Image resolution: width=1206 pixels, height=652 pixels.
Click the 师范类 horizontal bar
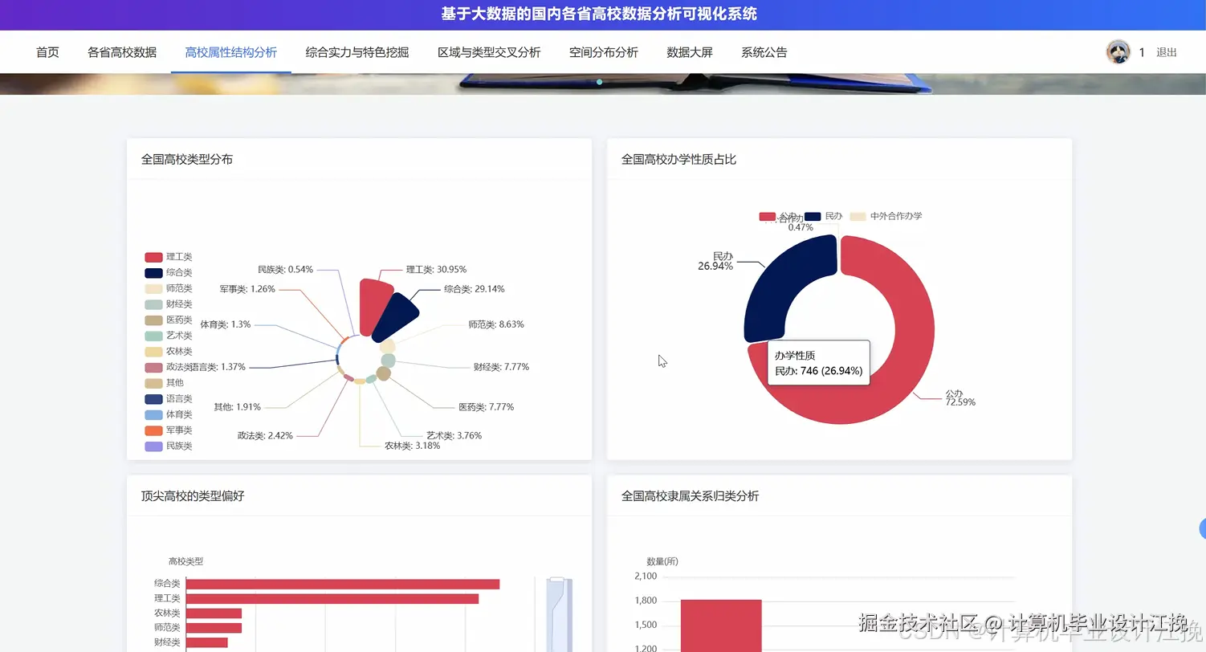coord(214,628)
